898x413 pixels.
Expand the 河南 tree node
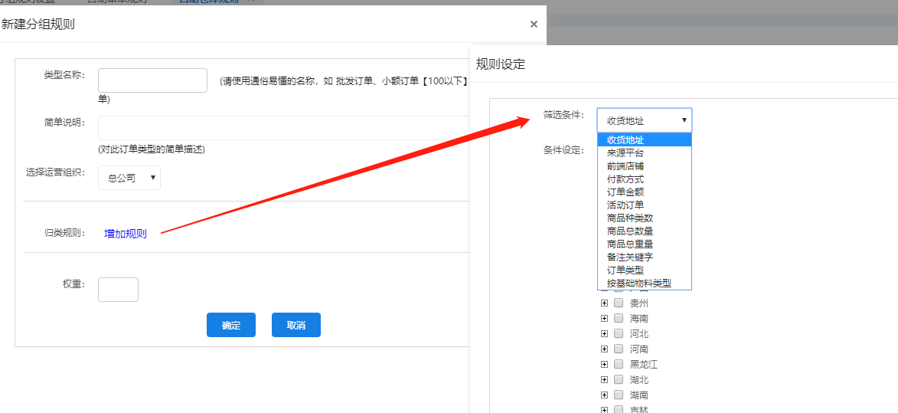tap(604, 349)
